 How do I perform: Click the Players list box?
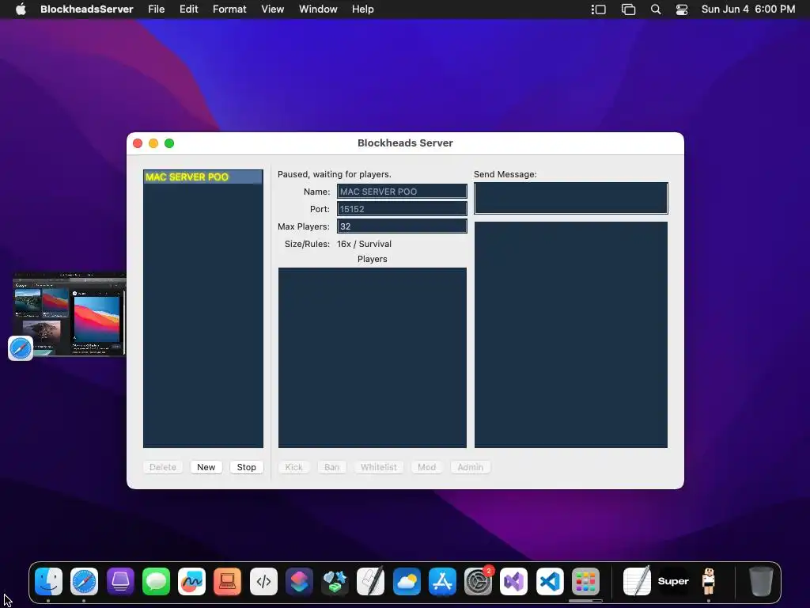point(373,357)
